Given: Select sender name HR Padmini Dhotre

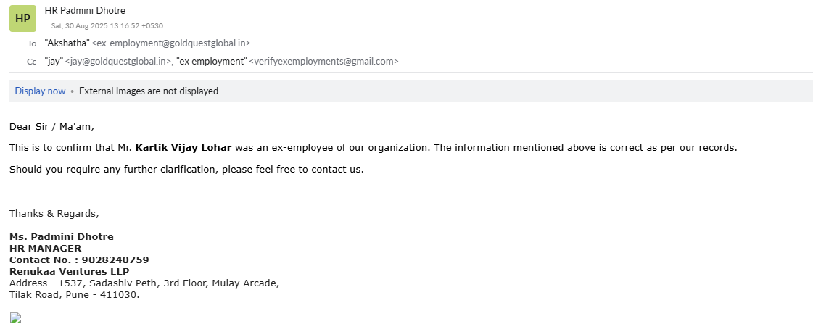Looking at the screenshot, I should 85,11.
